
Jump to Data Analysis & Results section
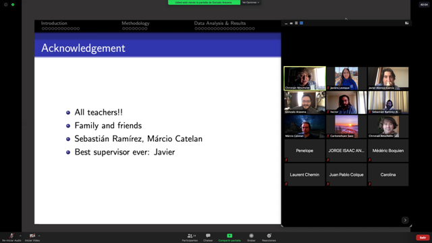[219, 24]
